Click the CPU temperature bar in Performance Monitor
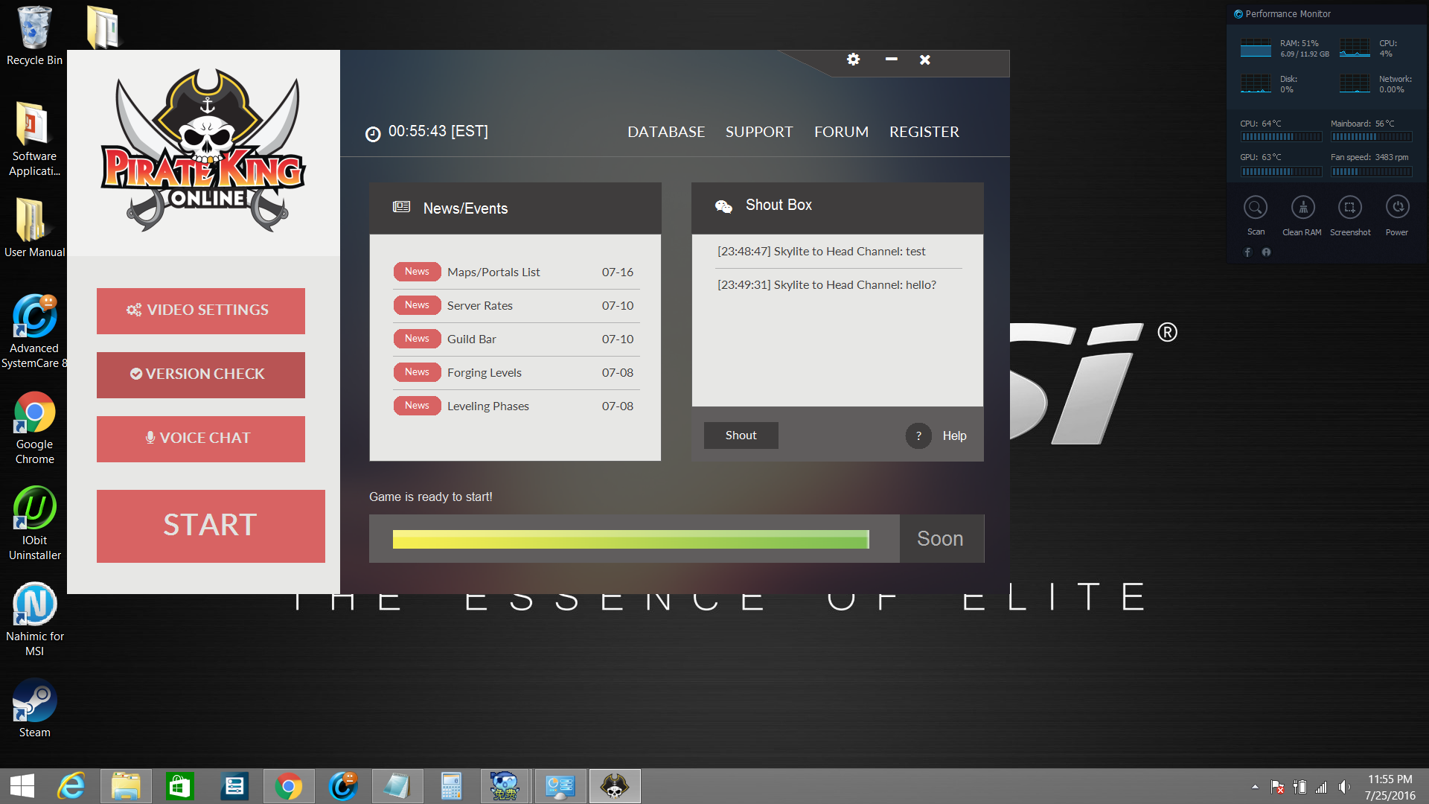 pos(1281,137)
